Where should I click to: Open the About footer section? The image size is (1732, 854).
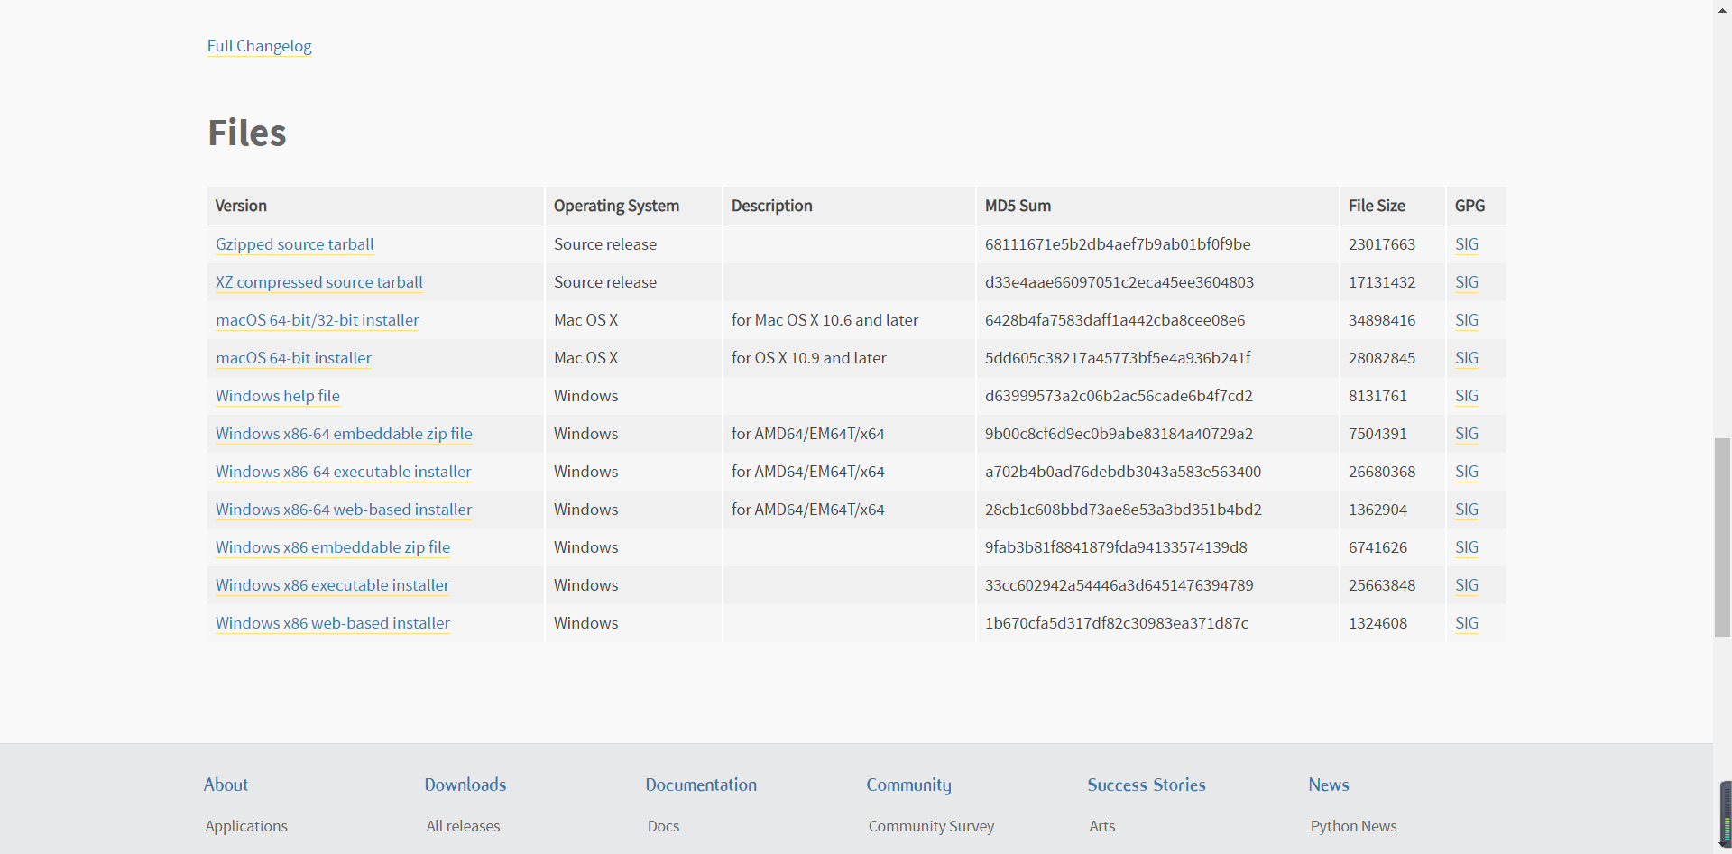pos(226,785)
